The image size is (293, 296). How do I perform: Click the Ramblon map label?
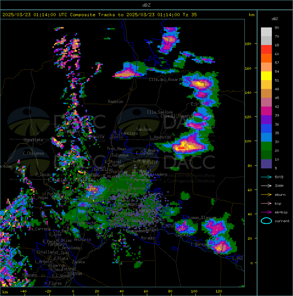pyautogui.click(x=116, y=102)
